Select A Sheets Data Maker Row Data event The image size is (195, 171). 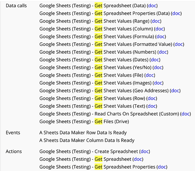[x=83, y=133]
